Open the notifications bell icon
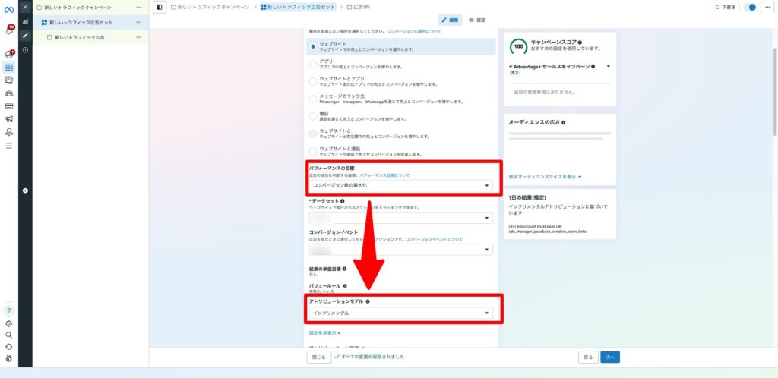Viewport: 778px width, 378px height. pos(9,30)
